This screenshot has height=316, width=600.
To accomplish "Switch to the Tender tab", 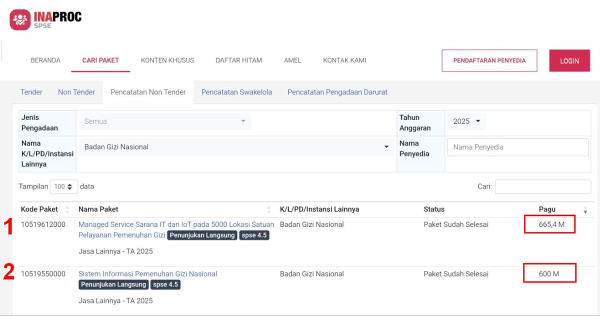I will click(x=31, y=92).
